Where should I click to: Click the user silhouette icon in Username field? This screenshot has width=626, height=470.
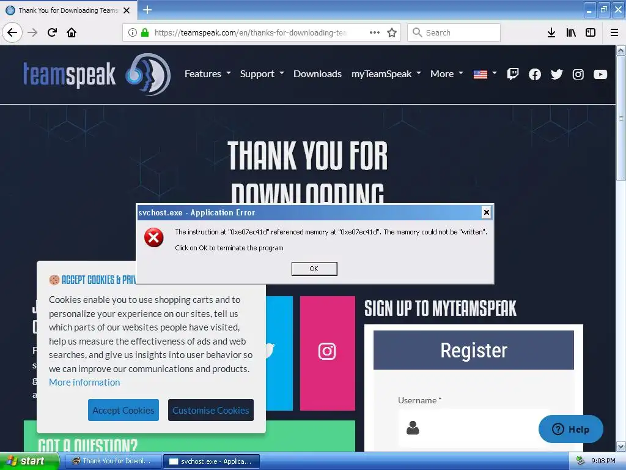[x=413, y=428]
